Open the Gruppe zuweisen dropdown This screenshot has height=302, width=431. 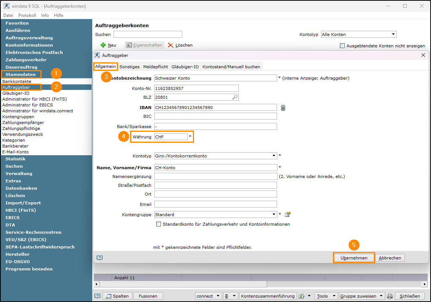coord(362,296)
